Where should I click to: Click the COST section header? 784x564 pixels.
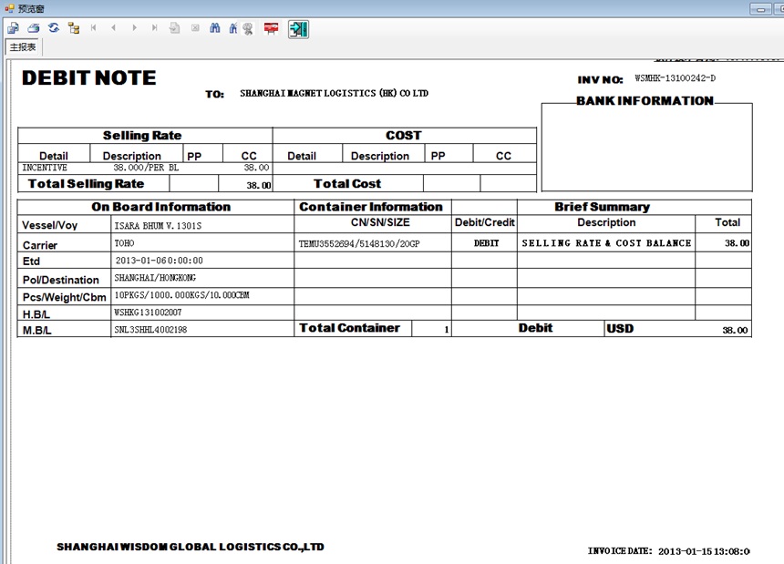pyautogui.click(x=404, y=136)
